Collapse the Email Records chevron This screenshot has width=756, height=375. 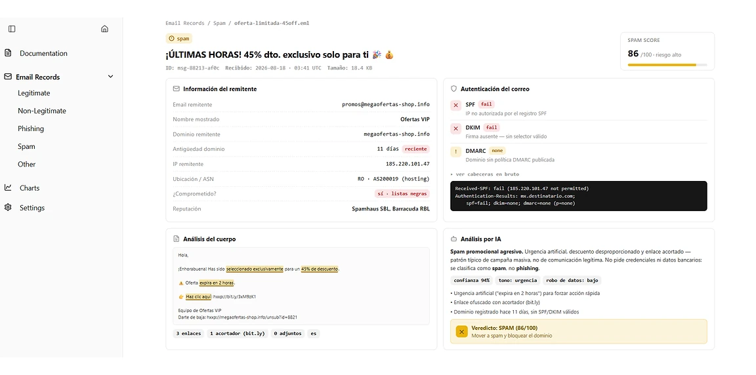point(110,77)
